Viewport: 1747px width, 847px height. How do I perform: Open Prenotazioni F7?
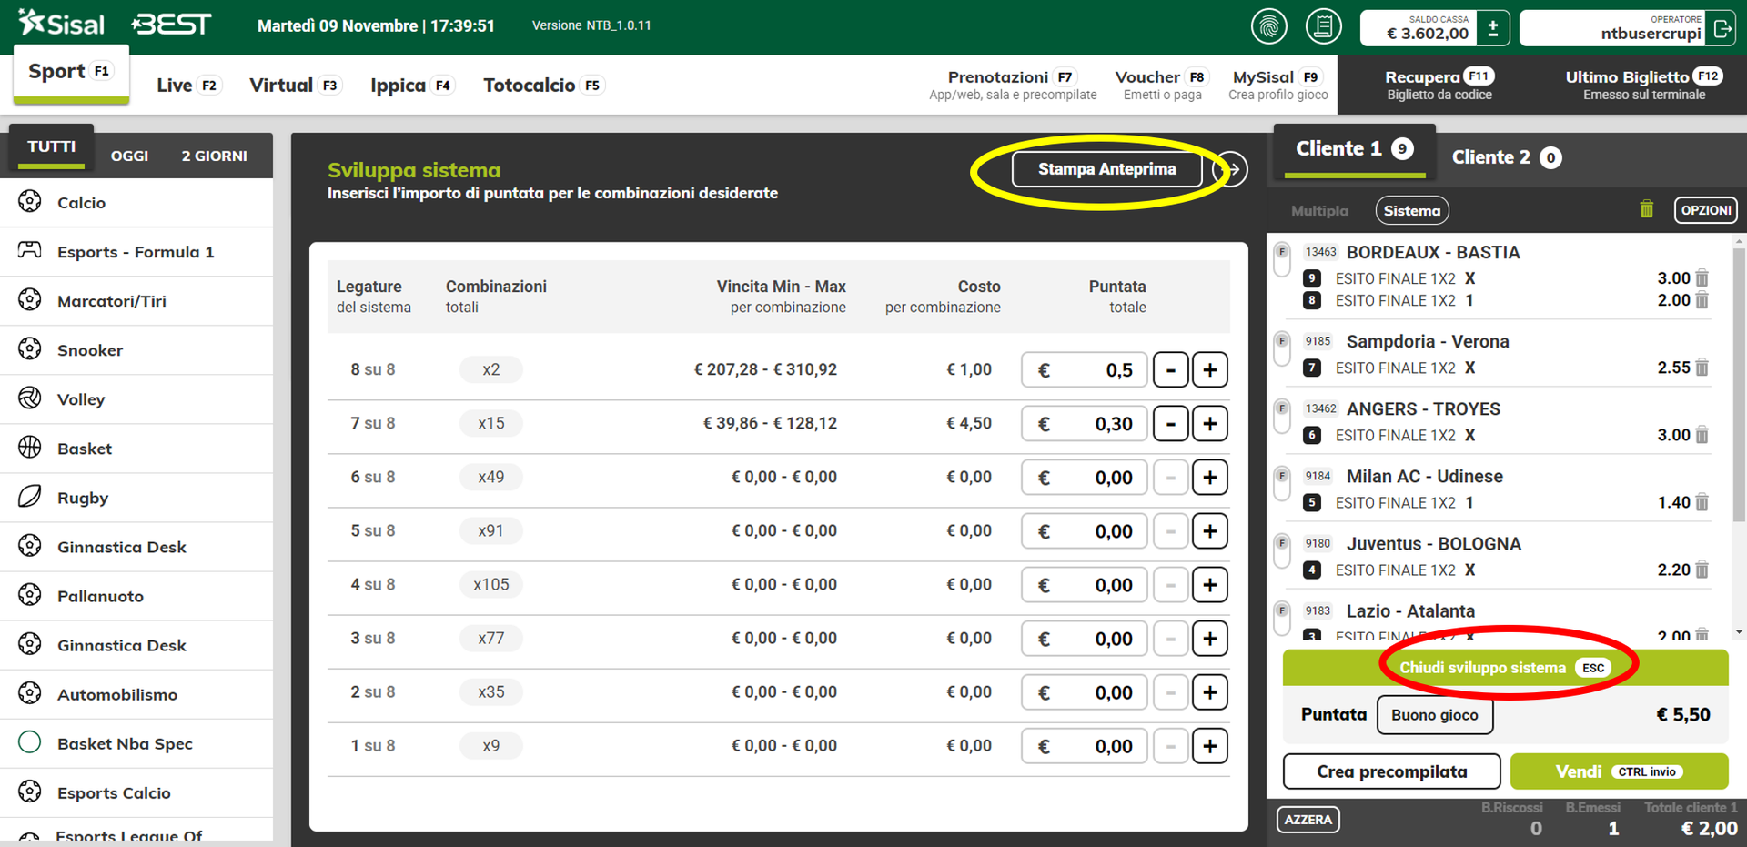[x=1013, y=85]
